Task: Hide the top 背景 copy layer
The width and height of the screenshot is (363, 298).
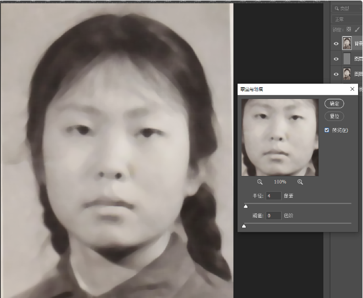Action: click(x=336, y=43)
